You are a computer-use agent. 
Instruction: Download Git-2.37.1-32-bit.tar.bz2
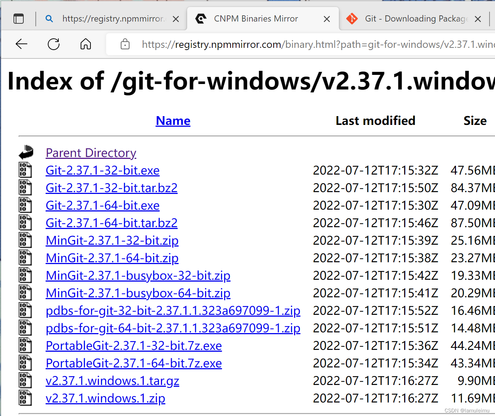(x=112, y=188)
